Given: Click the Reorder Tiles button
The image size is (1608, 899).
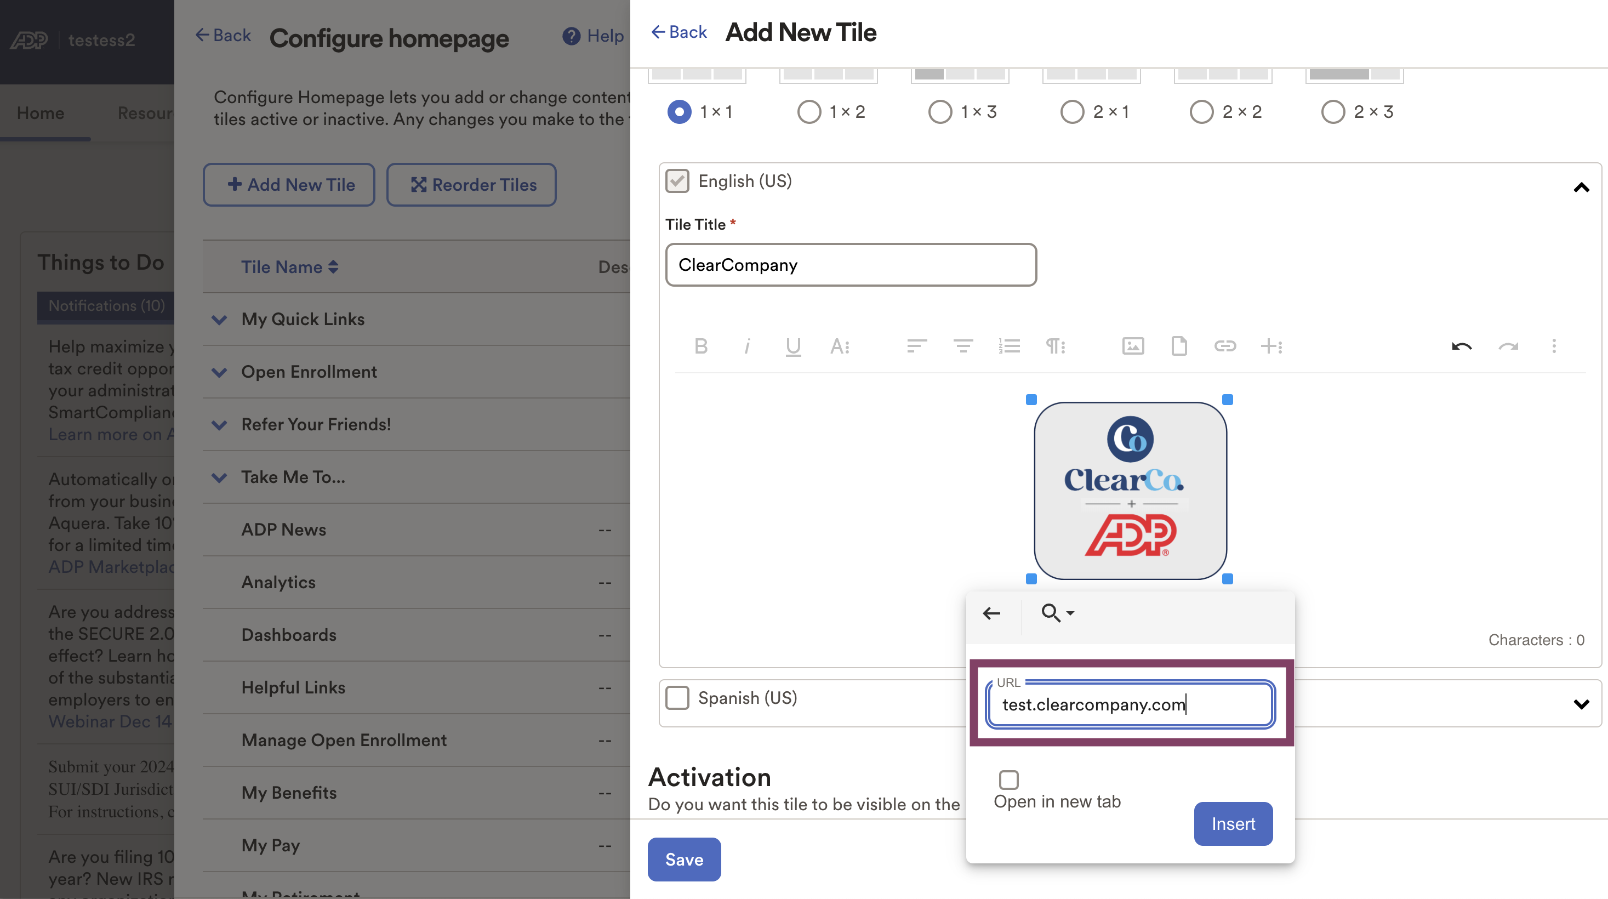Looking at the screenshot, I should tap(471, 185).
